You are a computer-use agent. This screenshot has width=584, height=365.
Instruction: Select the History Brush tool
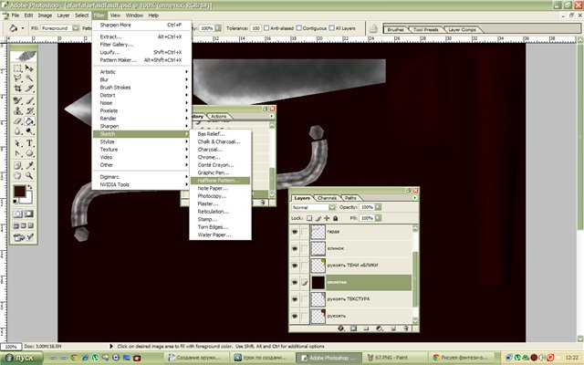tap(29, 110)
